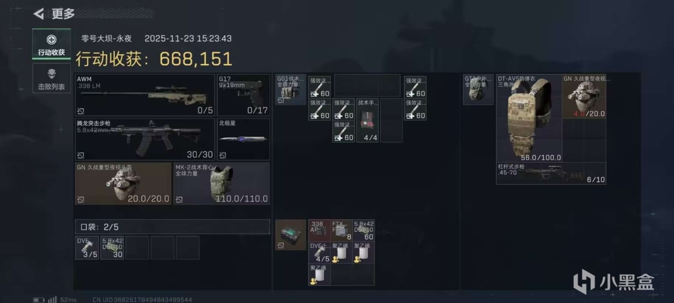Select the .338 AP ammo stack
The width and height of the screenshot is (674, 303).
(319, 230)
